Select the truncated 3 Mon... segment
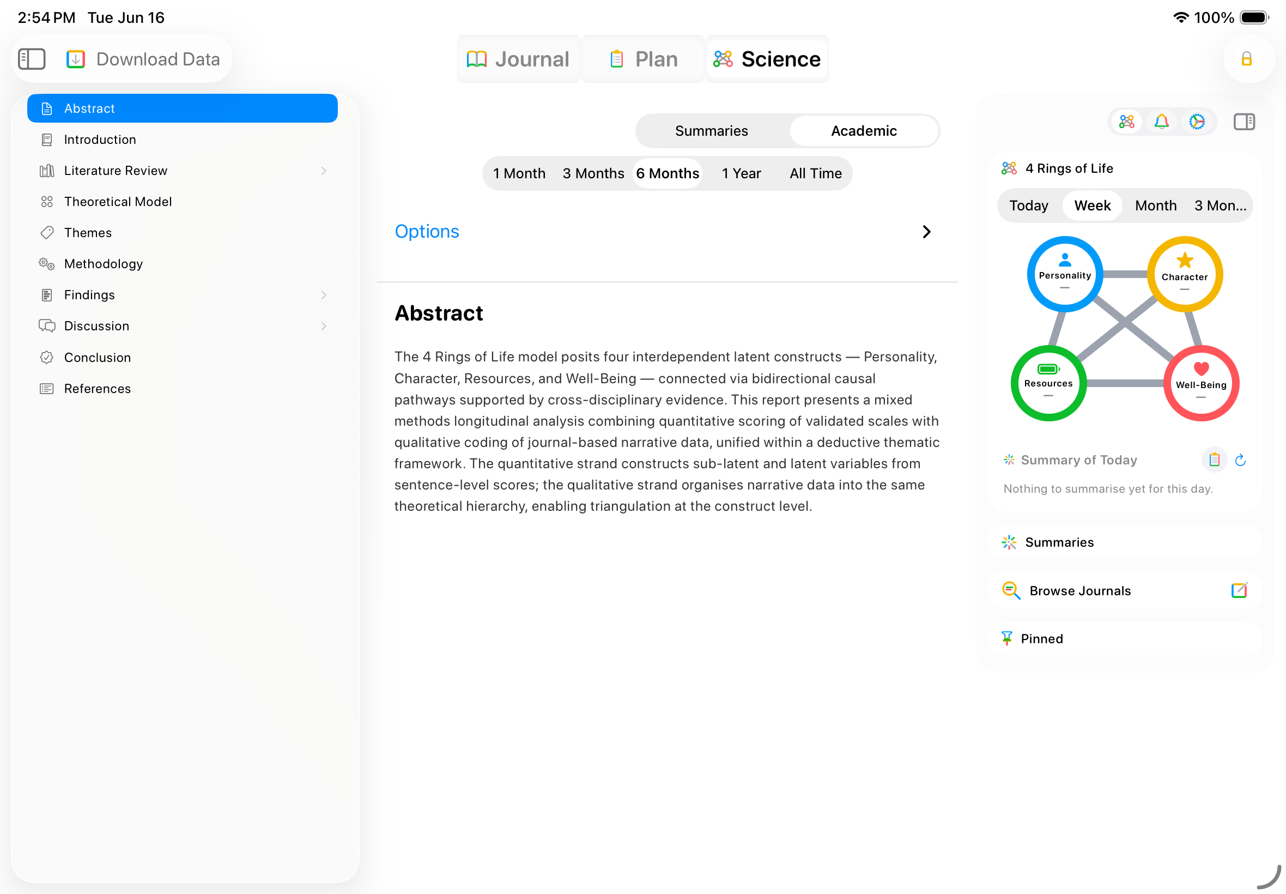 (x=1220, y=206)
